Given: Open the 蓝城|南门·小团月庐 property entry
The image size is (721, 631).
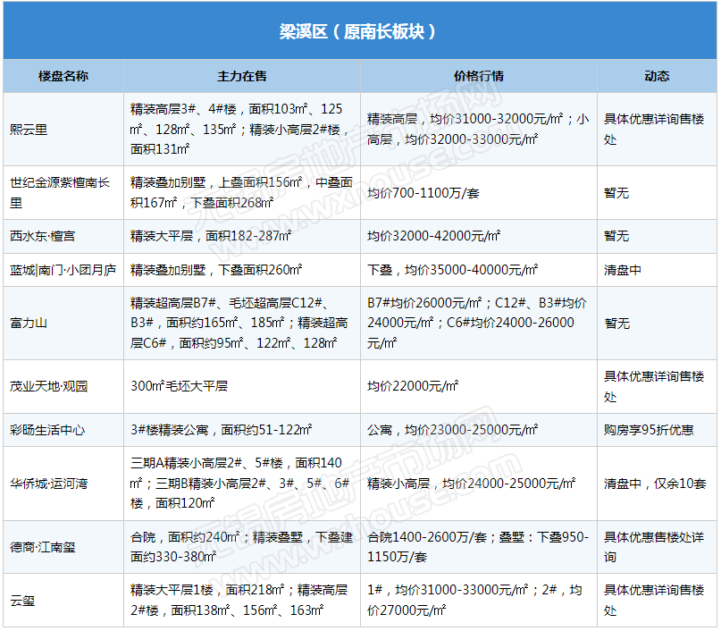Looking at the screenshot, I should pyautogui.click(x=63, y=270).
